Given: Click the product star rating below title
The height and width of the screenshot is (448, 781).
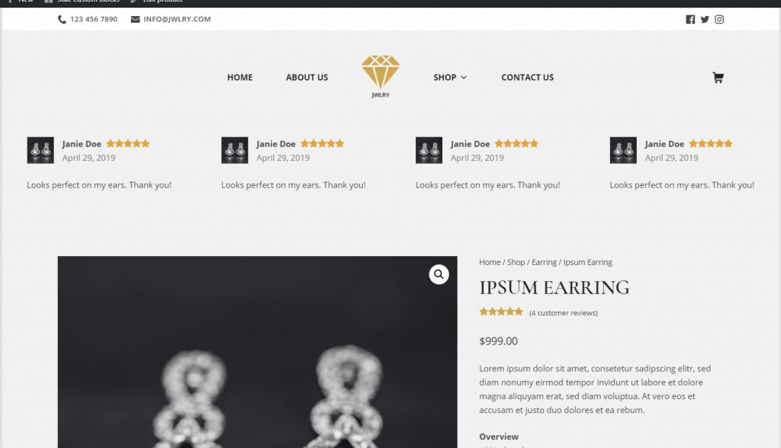Looking at the screenshot, I should 501,312.
